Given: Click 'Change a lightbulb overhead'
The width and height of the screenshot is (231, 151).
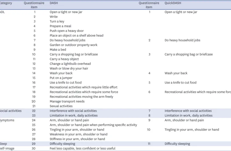Looking at the screenshot, I should pyautogui.click(x=70, y=64).
